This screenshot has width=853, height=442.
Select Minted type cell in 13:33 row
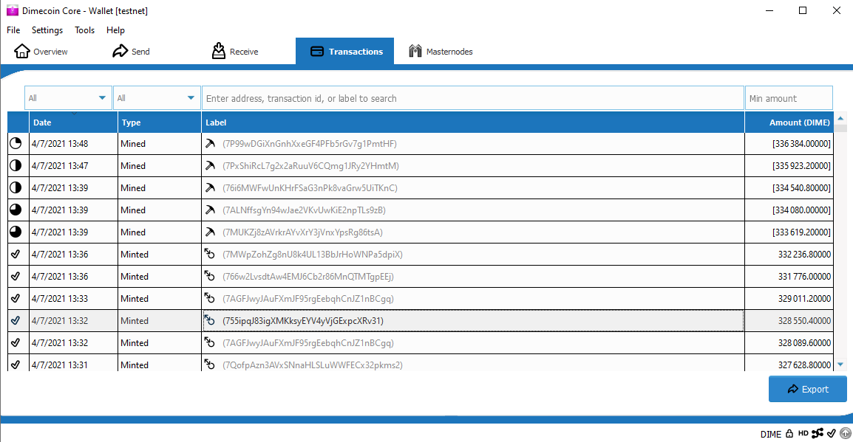click(160, 299)
